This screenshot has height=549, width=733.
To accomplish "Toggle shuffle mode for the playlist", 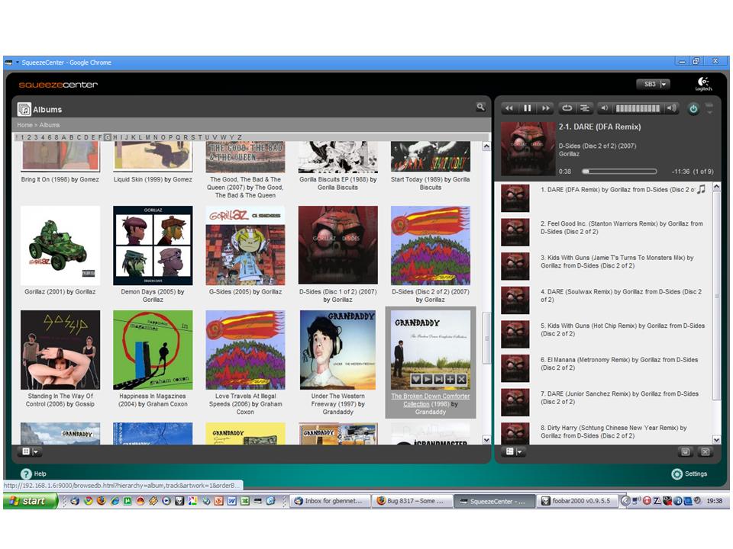I will coord(585,108).
